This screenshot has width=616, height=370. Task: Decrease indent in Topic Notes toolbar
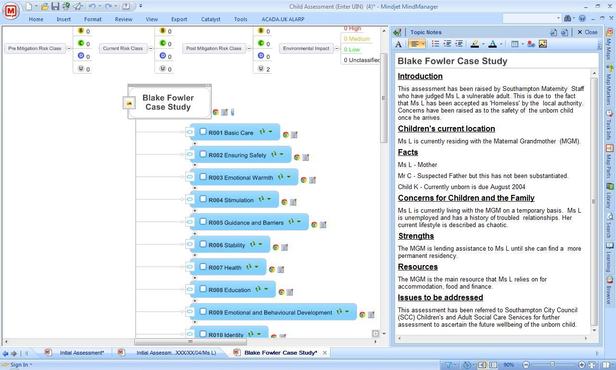coord(447,44)
